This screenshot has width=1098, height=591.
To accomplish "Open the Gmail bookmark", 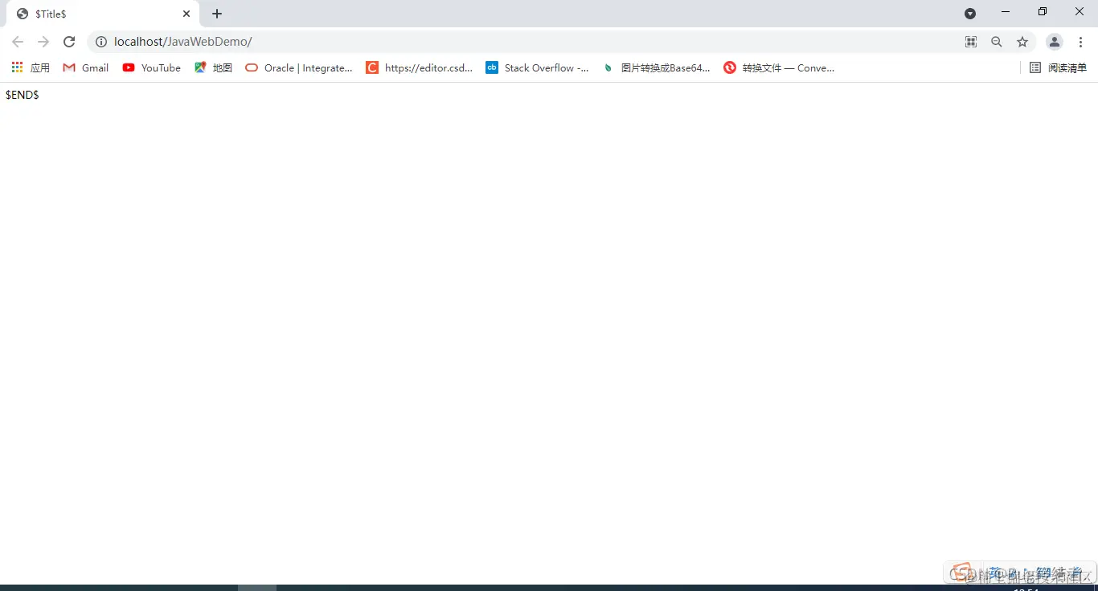I will coord(86,68).
